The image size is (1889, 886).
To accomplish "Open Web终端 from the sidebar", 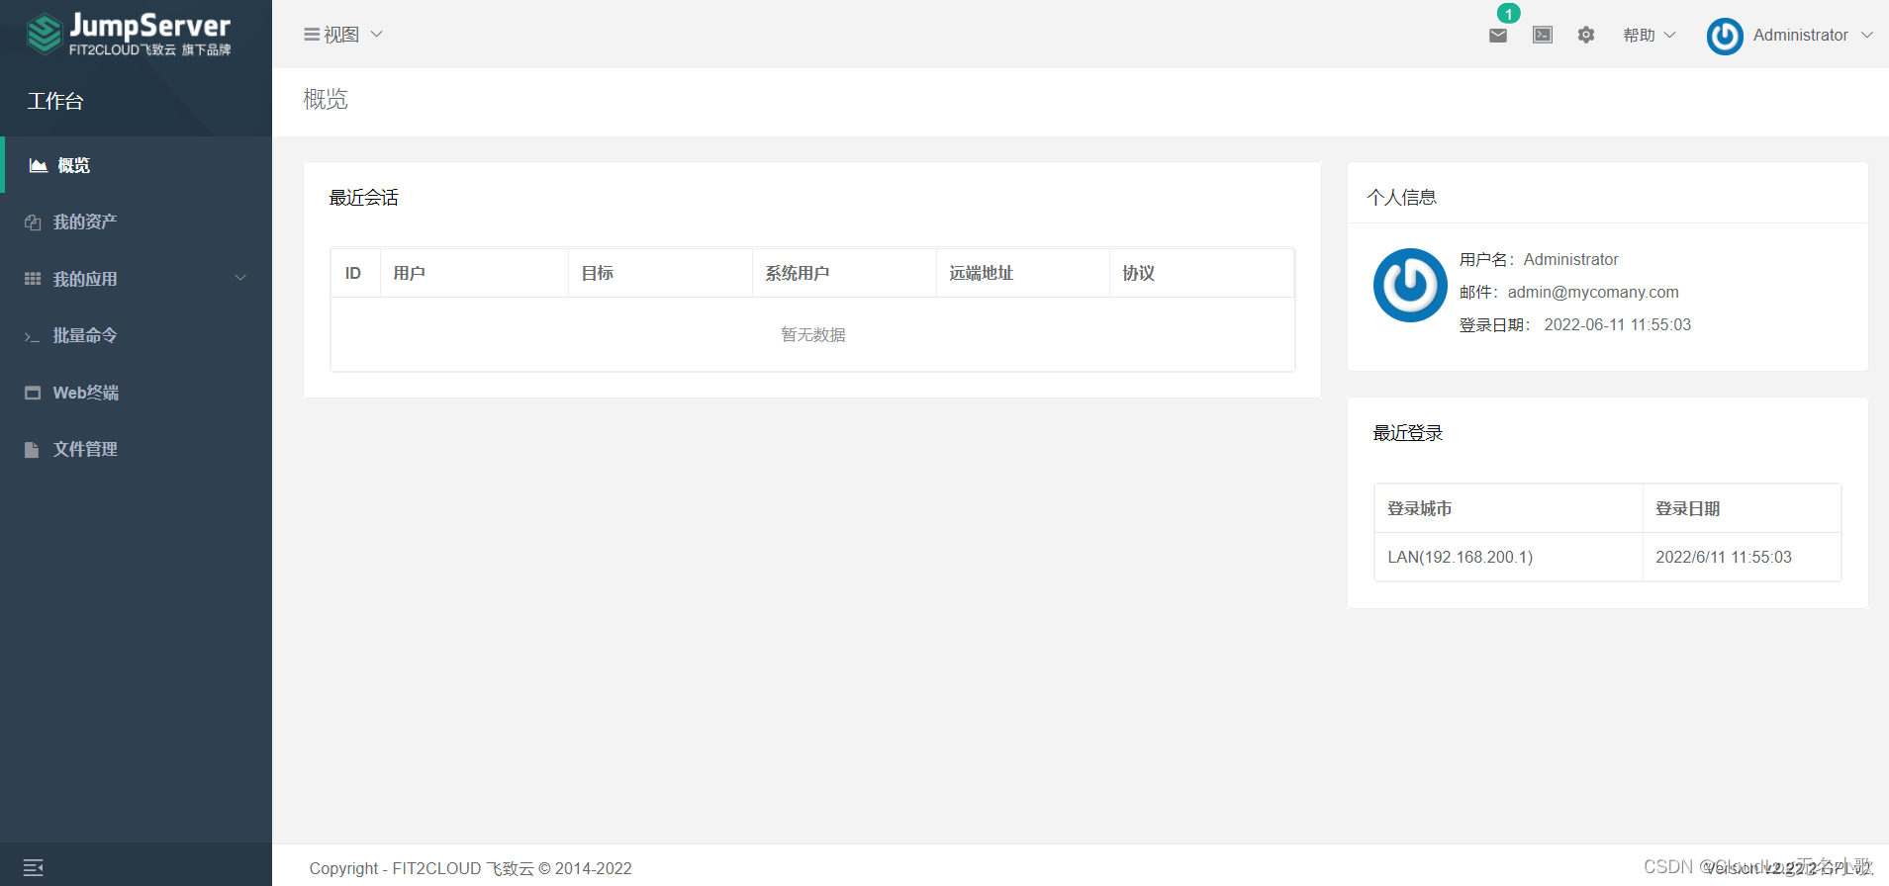I will tap(137, 393).
